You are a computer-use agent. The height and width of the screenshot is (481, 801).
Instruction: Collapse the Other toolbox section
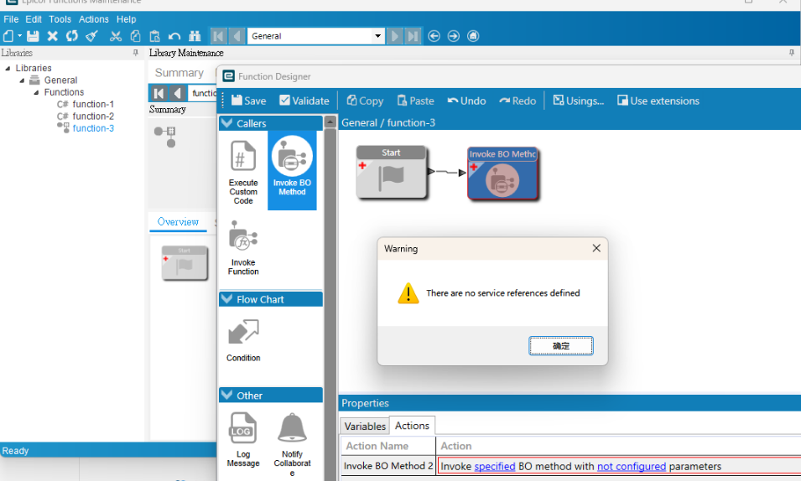[x=227, y=396]
